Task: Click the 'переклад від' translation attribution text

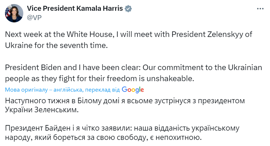Action: [104, 90]
